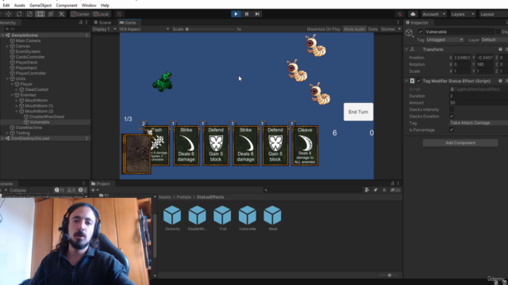Toggle the Stats overlay
This screenshot has width=508, height=285.
click(372, 29)
